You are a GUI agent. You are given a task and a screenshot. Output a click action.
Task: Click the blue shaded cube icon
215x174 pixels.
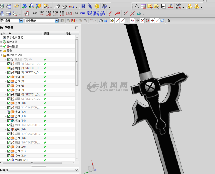[x=106, y=21]
